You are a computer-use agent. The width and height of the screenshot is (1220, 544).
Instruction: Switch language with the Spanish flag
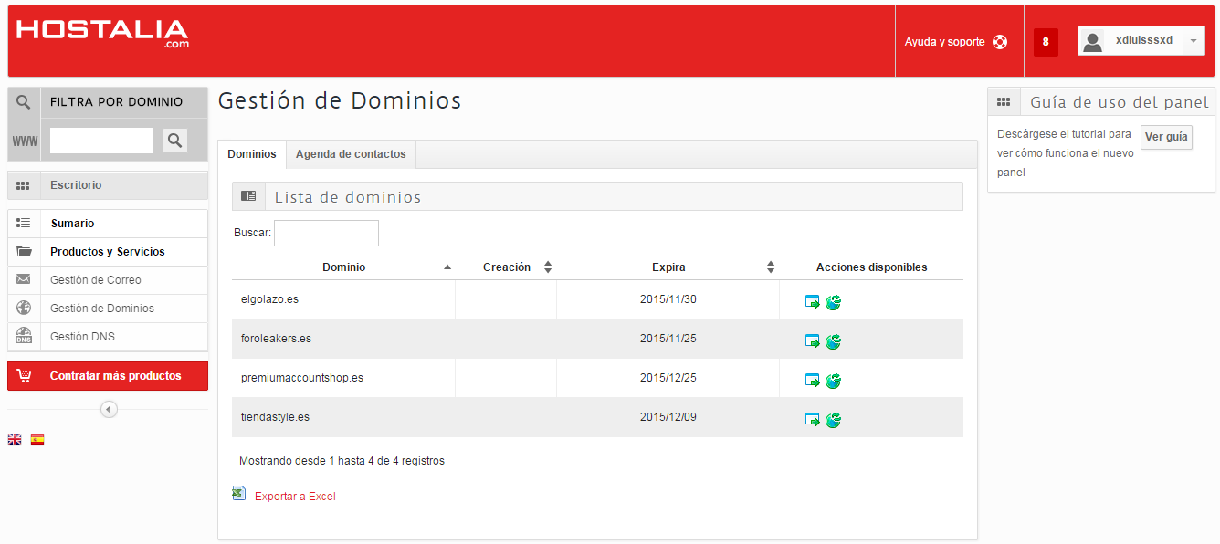(37, 439)
